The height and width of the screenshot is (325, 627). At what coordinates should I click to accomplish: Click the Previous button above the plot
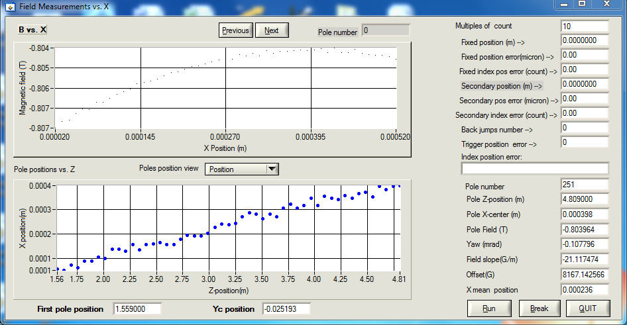coord(235,30)
